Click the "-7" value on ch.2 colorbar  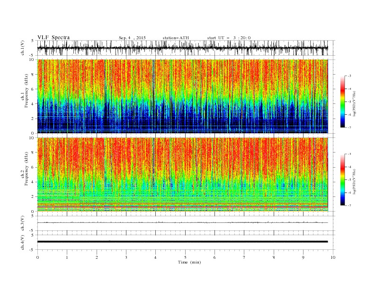coord(349,205)
